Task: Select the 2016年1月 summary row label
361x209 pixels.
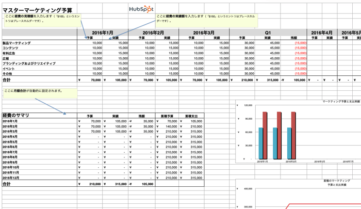Action: (10, 121)
